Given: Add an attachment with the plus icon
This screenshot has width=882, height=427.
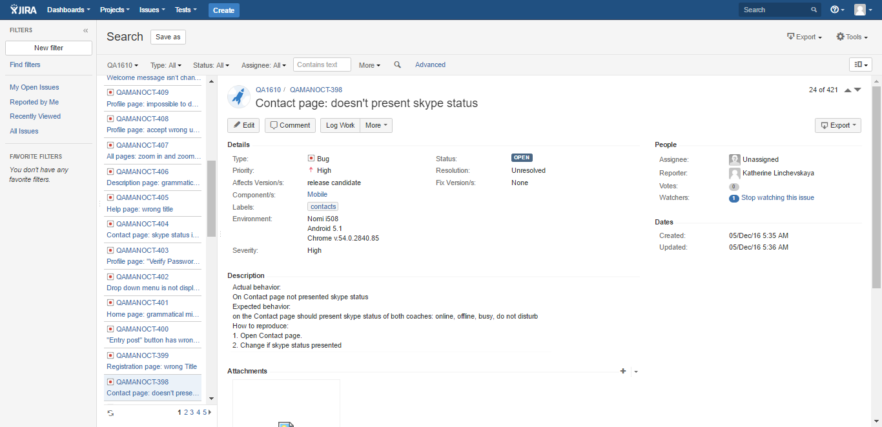Looking at the screenshot, I should tap(623, 371).
